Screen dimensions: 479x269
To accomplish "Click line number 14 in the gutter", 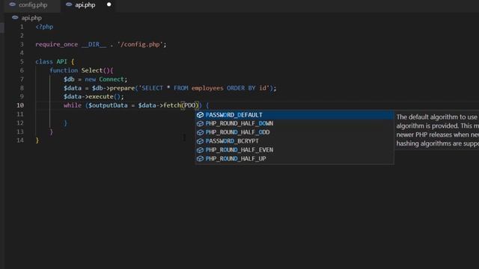I will click(20, 140).
